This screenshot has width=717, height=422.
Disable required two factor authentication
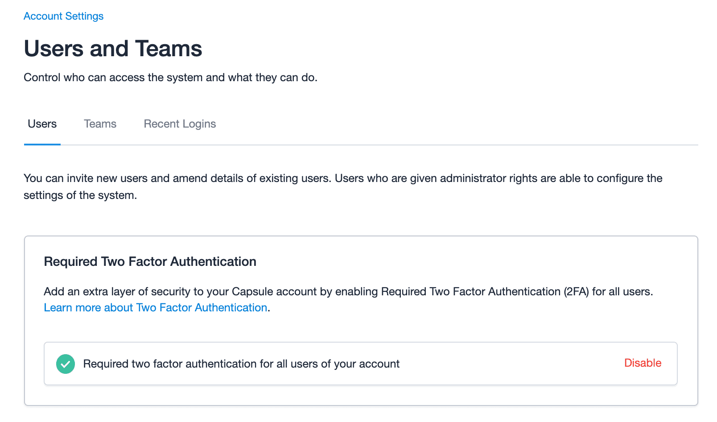tap(643, 363)
